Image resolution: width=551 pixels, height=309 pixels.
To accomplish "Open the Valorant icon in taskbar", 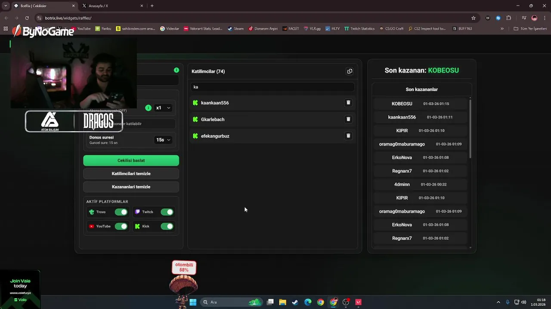I will 358,302.
